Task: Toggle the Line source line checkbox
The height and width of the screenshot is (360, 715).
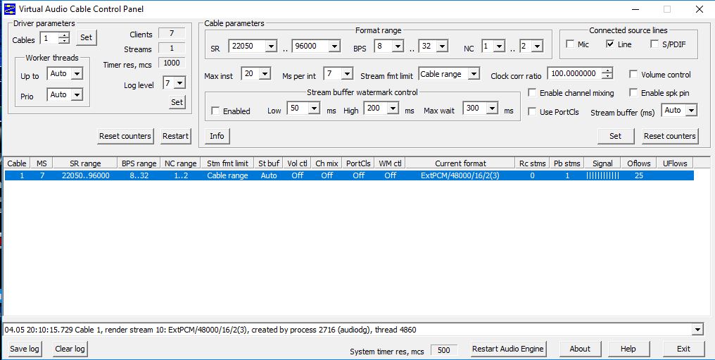Action: (x=610, y=44)
